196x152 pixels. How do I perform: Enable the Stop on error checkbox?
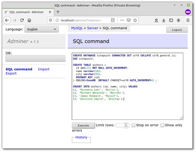133,125
